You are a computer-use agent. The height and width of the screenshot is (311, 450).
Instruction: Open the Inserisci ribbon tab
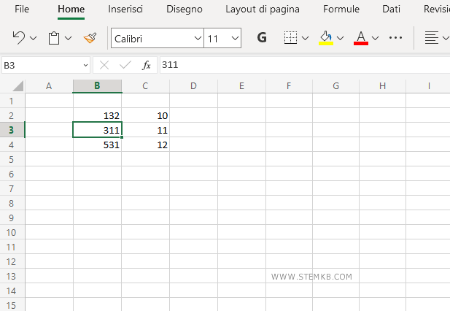(125, 9)
